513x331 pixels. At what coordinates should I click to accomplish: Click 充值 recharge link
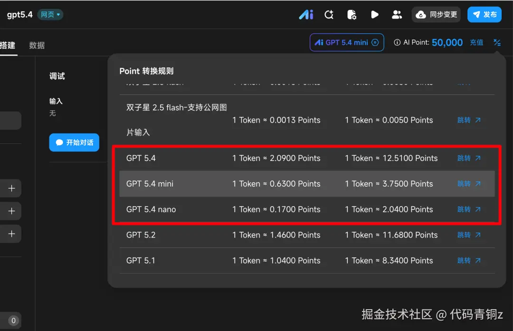tap(476, 42)
